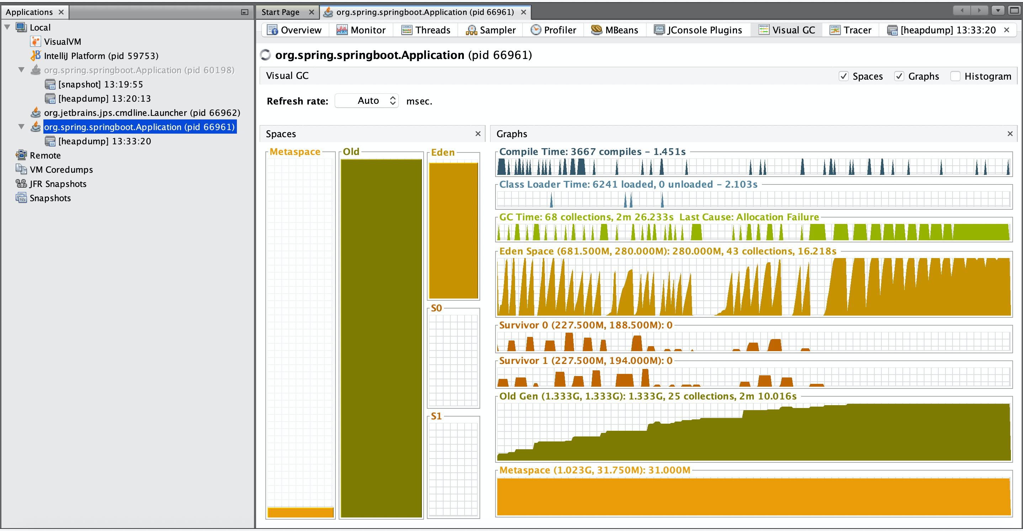Collapse the Application pid 60198 node
The image size is (1023, 531).
tap(21, 70)
